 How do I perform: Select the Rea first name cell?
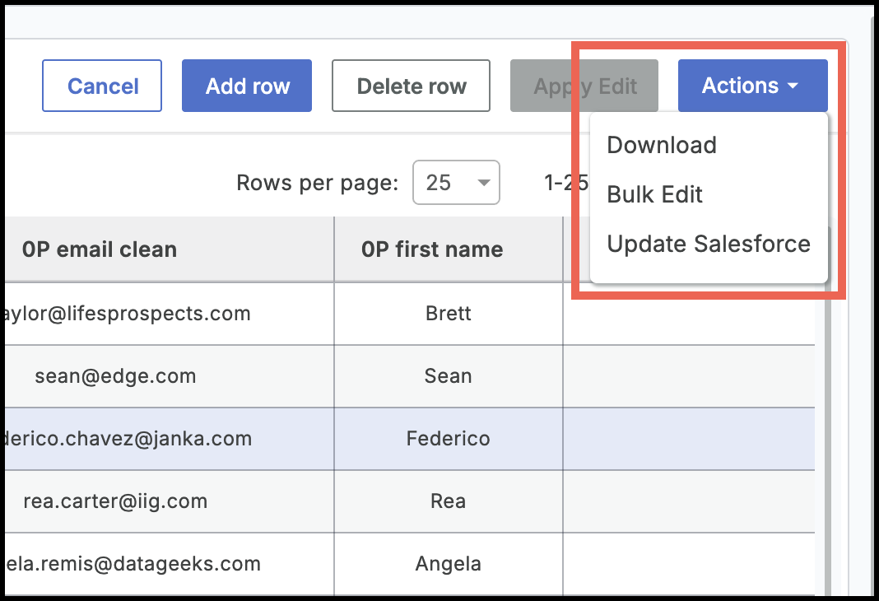[449, 501]
